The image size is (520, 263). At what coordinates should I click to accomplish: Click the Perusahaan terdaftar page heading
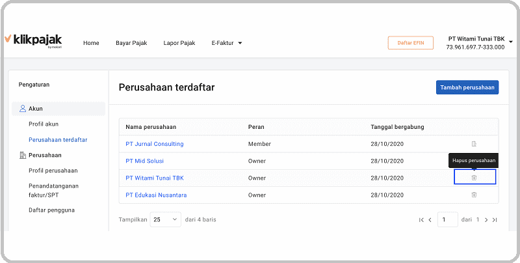(x=166, y=87)
